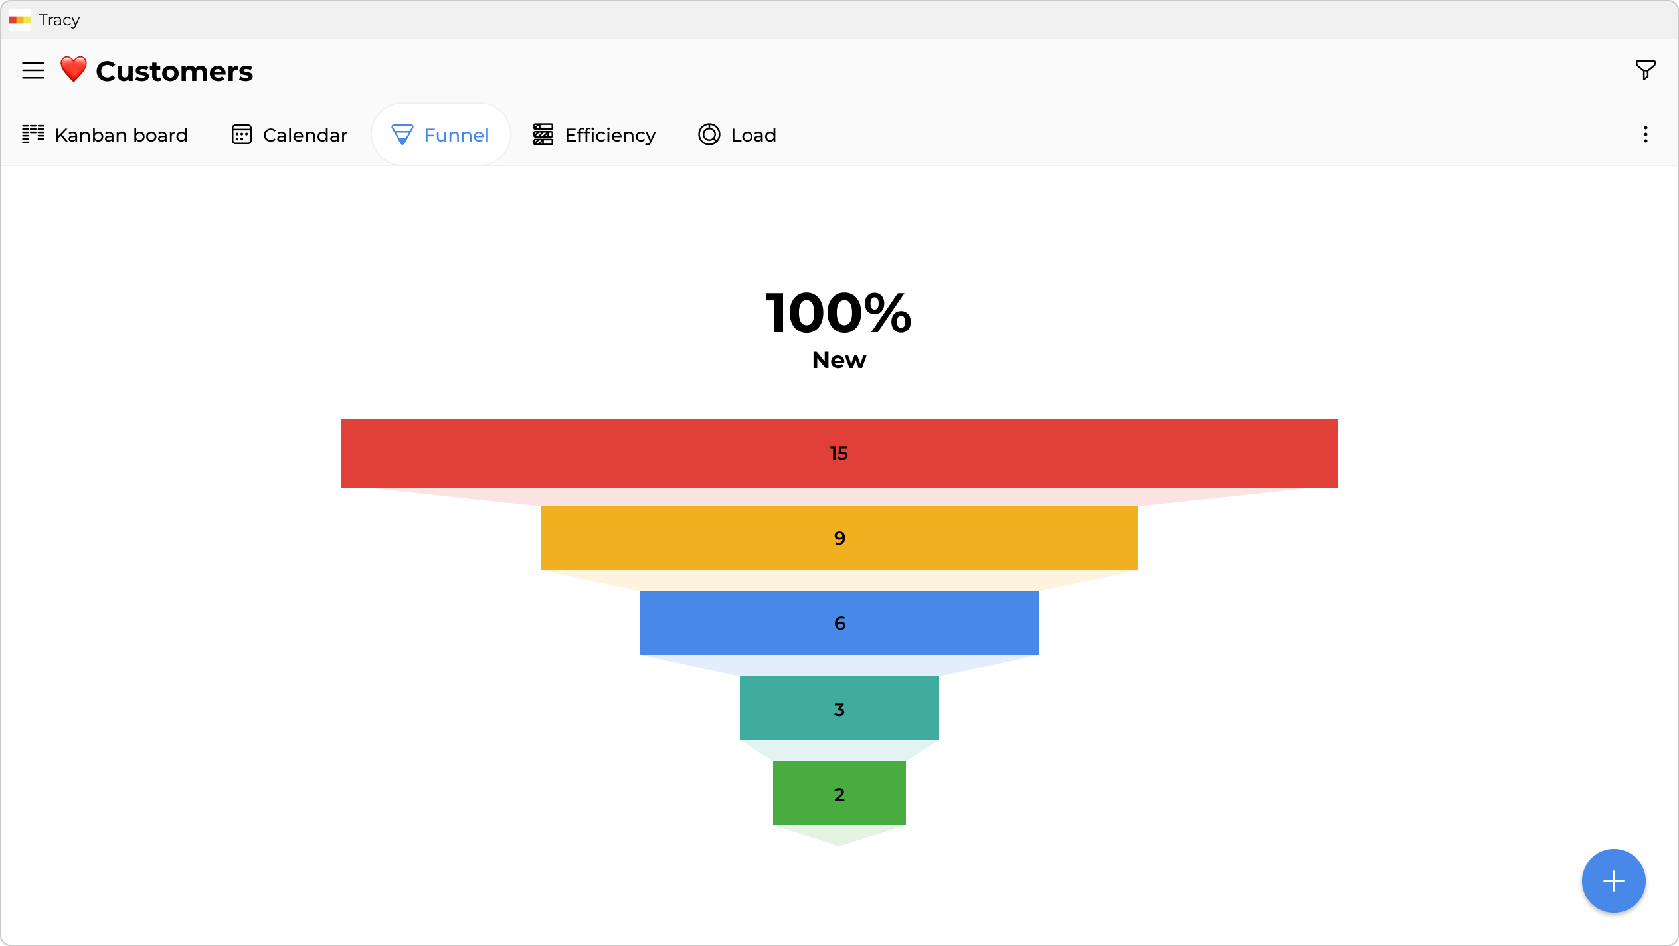The image size is (1679, 946).
Task: Select the Calendar view icon
Action: (242, 134)
